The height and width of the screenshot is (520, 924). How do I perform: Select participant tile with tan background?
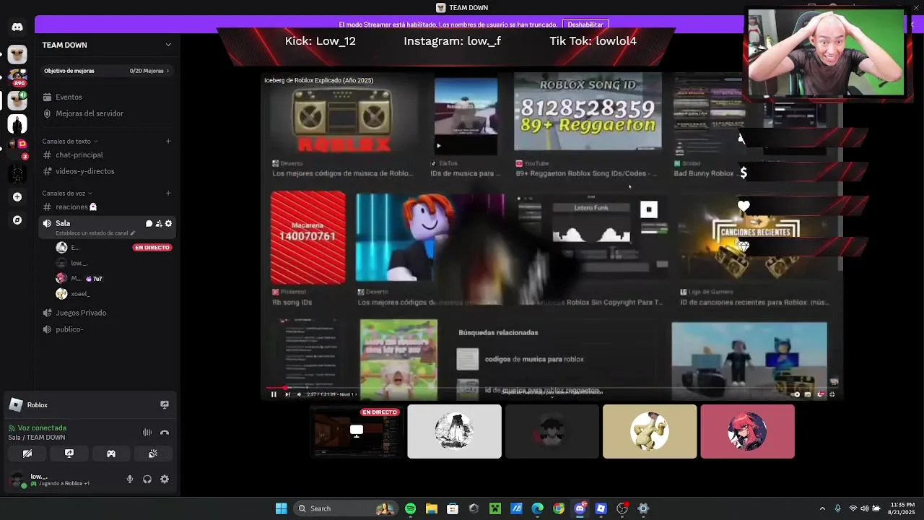pos(650,432)
